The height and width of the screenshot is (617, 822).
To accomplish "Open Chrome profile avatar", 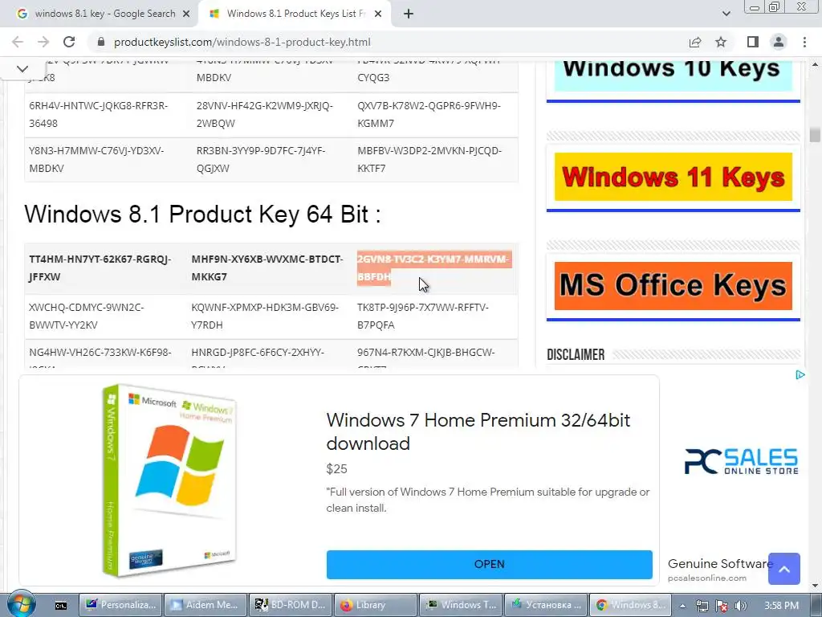I will (x=779, y=42).
